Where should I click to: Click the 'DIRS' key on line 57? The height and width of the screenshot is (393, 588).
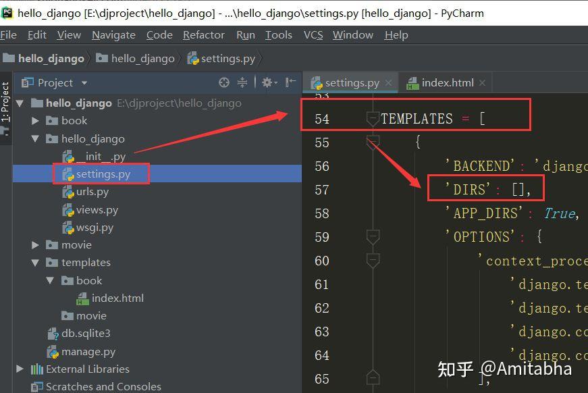468,189
